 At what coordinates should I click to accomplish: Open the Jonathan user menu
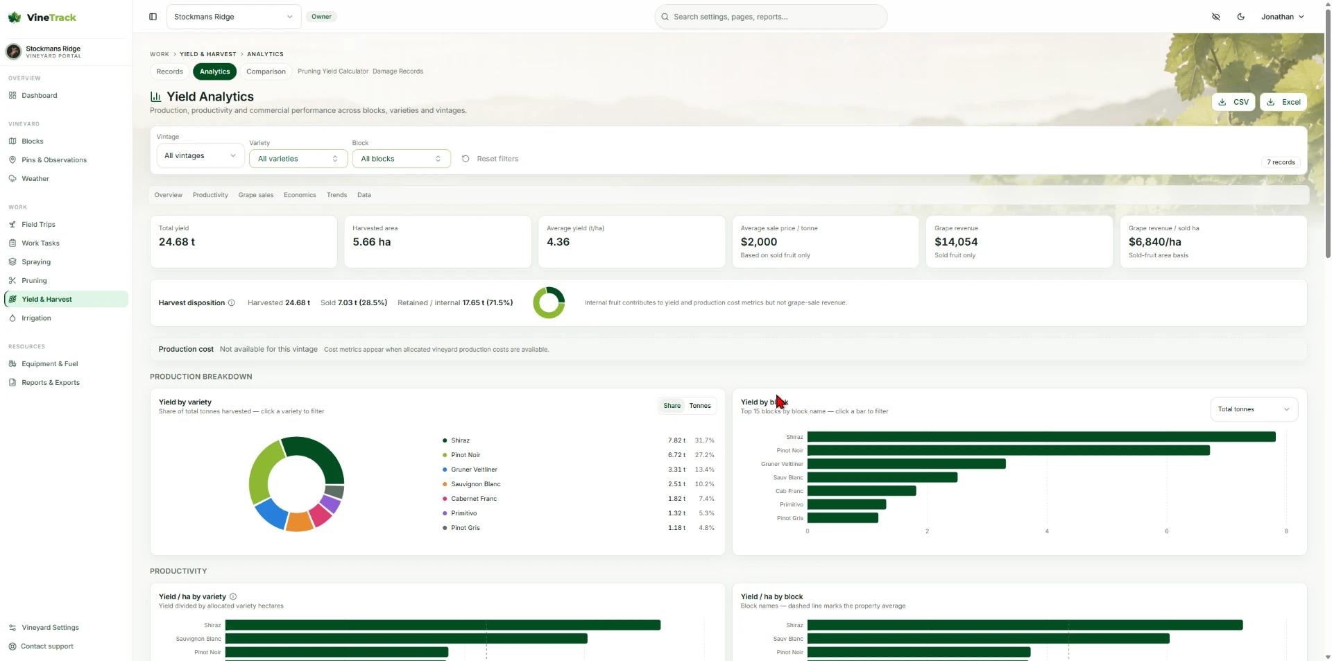point(1282,17)
